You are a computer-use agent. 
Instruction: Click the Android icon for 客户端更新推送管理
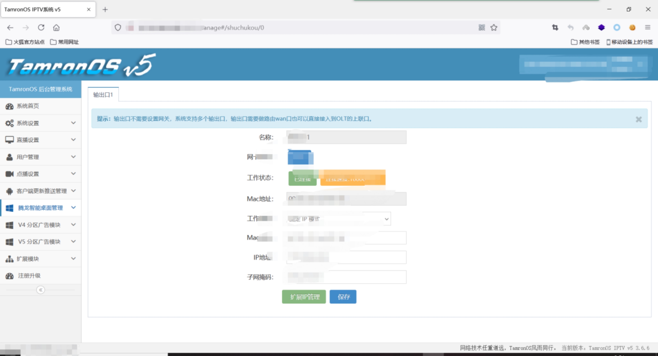[10, 191]
